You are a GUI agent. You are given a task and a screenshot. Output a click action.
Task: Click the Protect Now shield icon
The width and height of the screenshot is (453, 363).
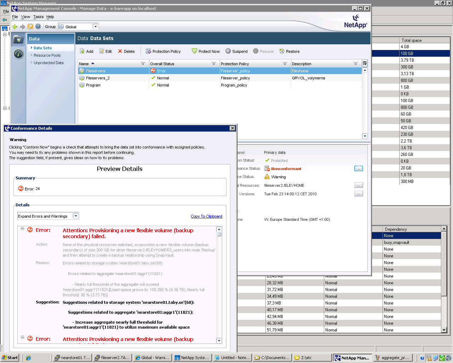(x=194, y=51)
